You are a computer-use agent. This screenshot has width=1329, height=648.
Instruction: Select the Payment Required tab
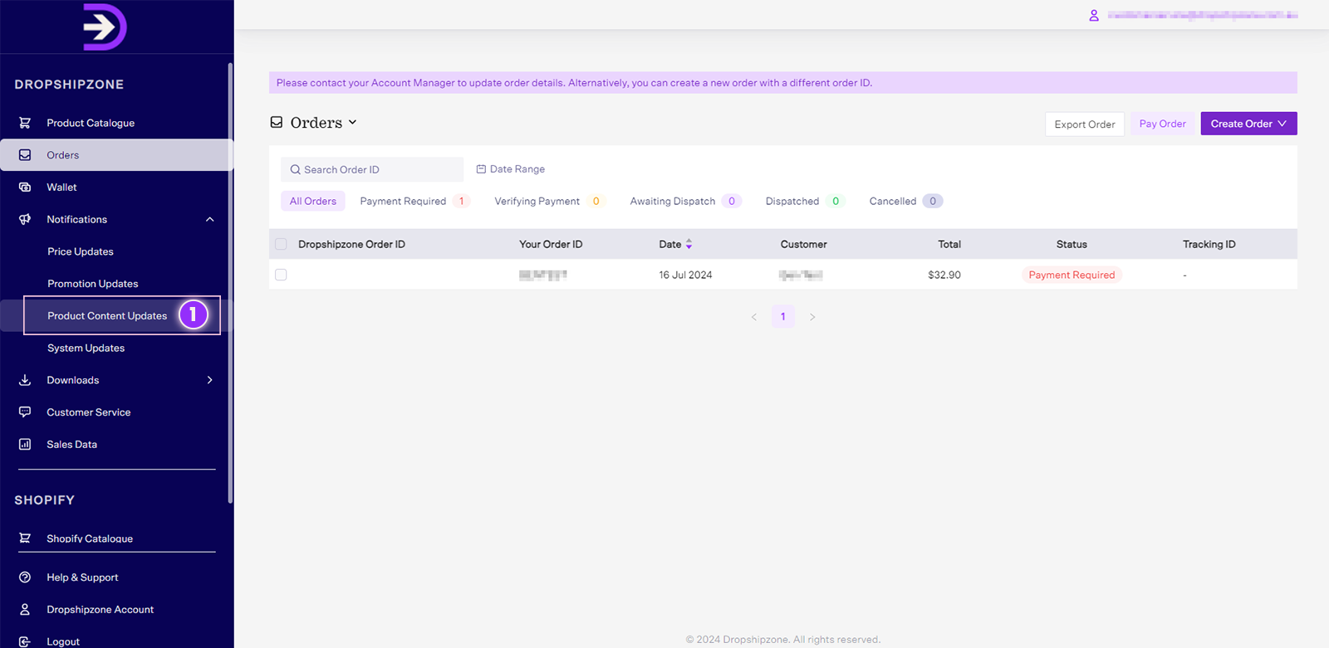point(414,201)
